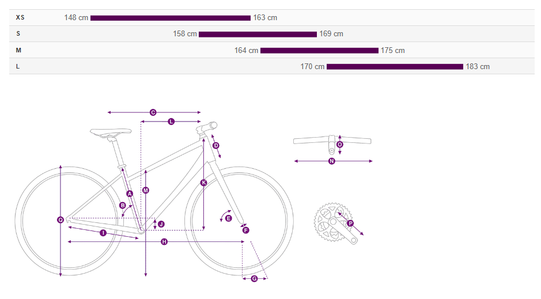Click the XS size height range bar
541x299 pixels.
pos(171,18)
